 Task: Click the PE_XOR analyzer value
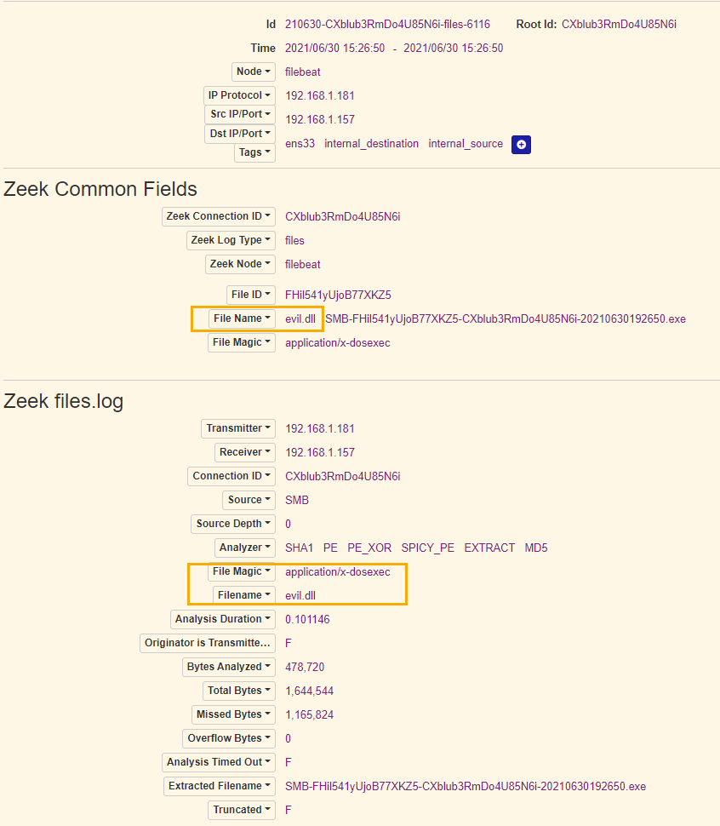click(x=369, y=548)
